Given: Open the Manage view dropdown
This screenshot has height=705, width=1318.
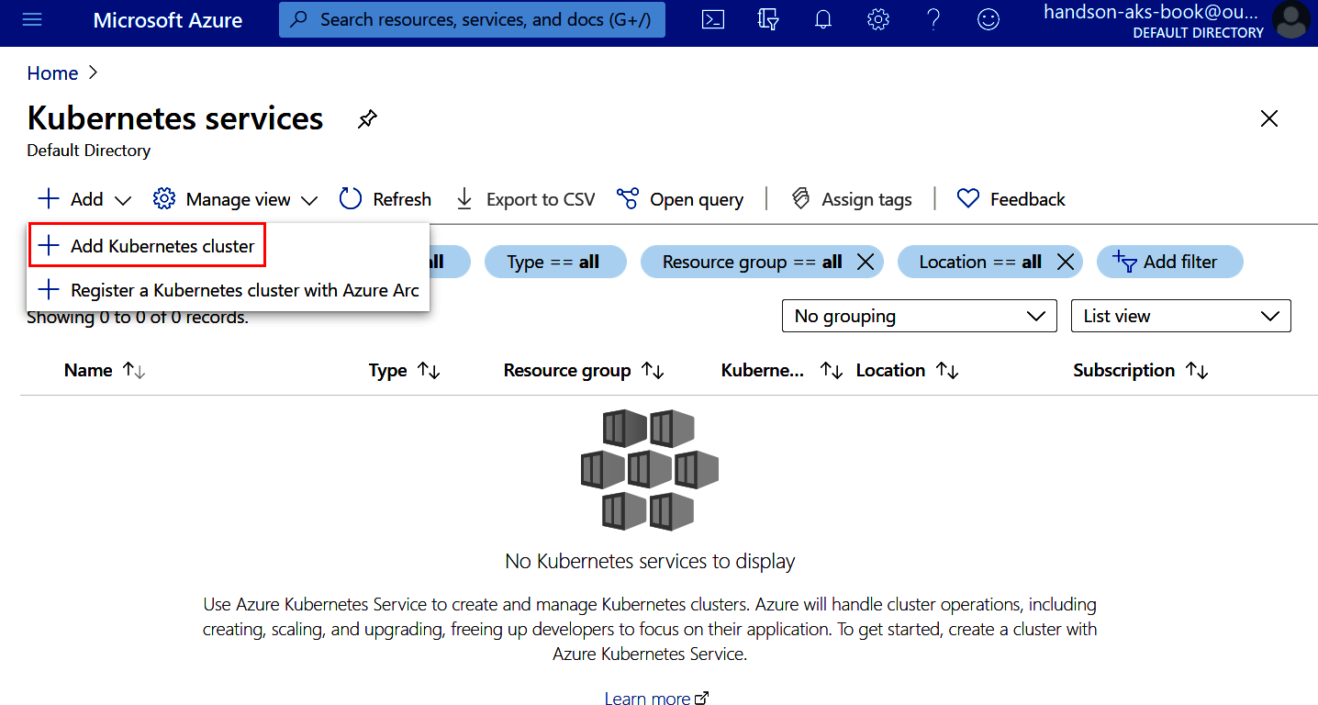Looking at the screenshot, I should tap(236, 199).
